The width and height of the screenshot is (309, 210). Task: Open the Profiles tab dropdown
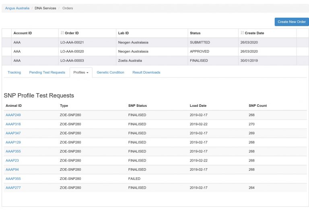pos(81,73)
